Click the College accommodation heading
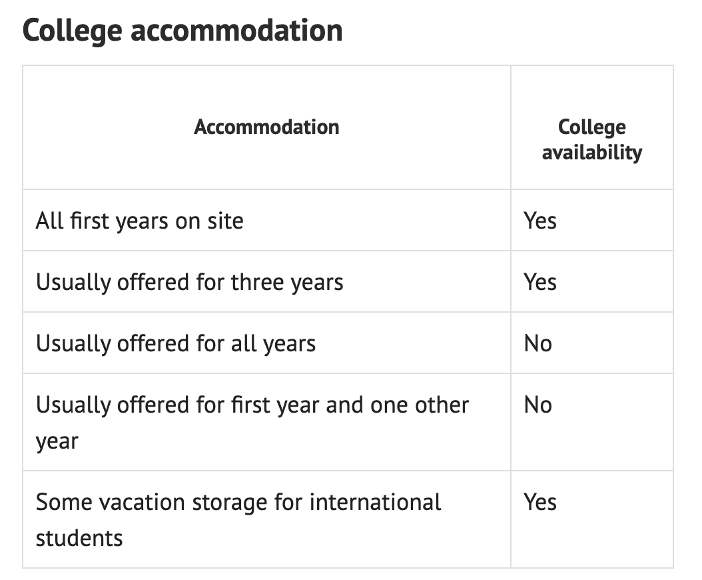The width and height of the screenshot is (702, 580). (182, 31)
